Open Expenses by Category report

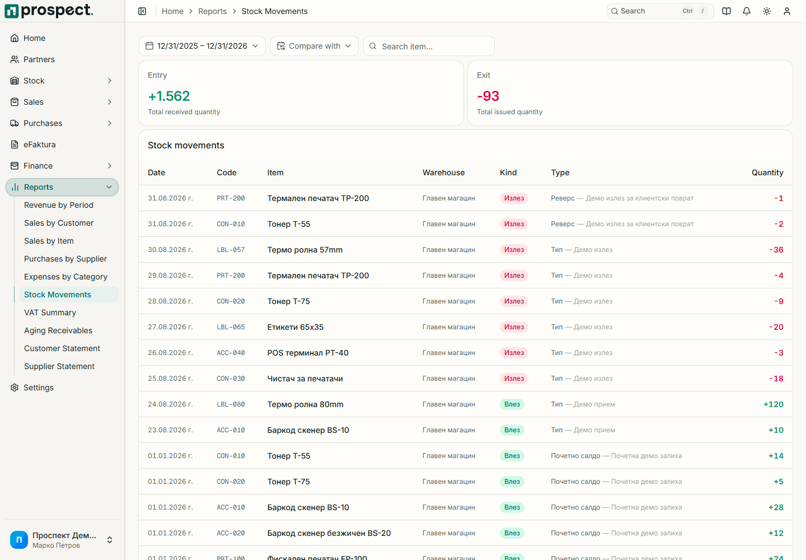coord(65,277)
